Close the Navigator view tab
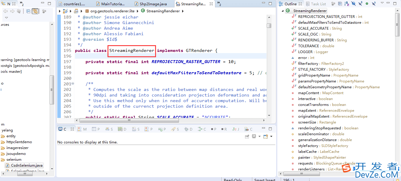Screen dimensions: 401x181 coord(14,4)
